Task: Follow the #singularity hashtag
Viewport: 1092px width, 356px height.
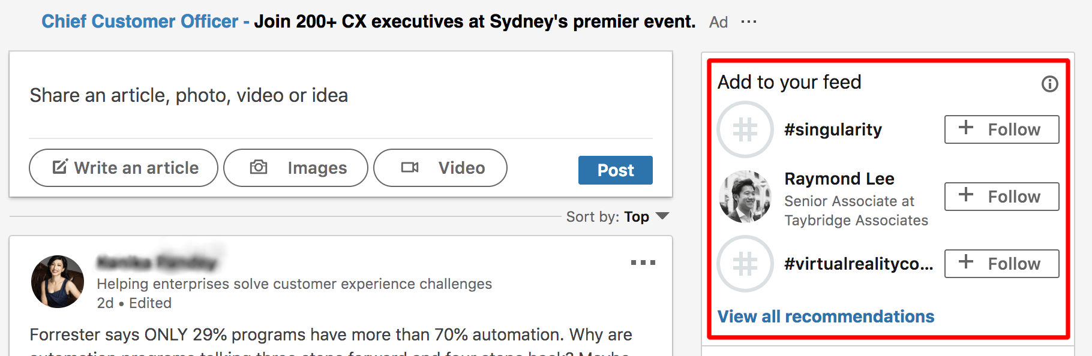Action: click(1002, 129)
